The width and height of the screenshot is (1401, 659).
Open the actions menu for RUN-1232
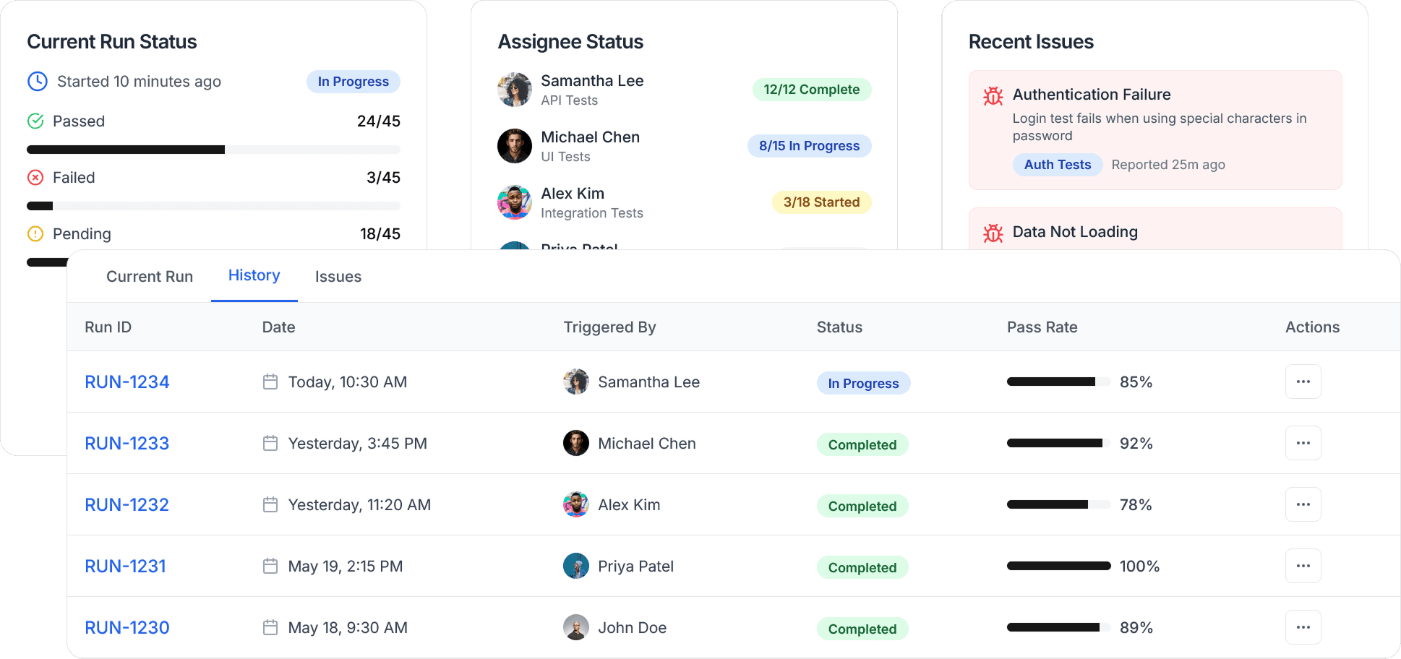coord(1303,504)
